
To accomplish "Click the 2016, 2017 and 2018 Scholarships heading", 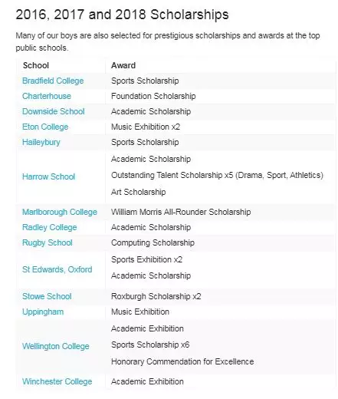I will tap(122, 15).
